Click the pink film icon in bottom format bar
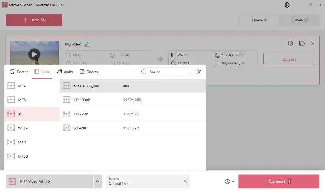The image size is (325, 192). (12, 181)
